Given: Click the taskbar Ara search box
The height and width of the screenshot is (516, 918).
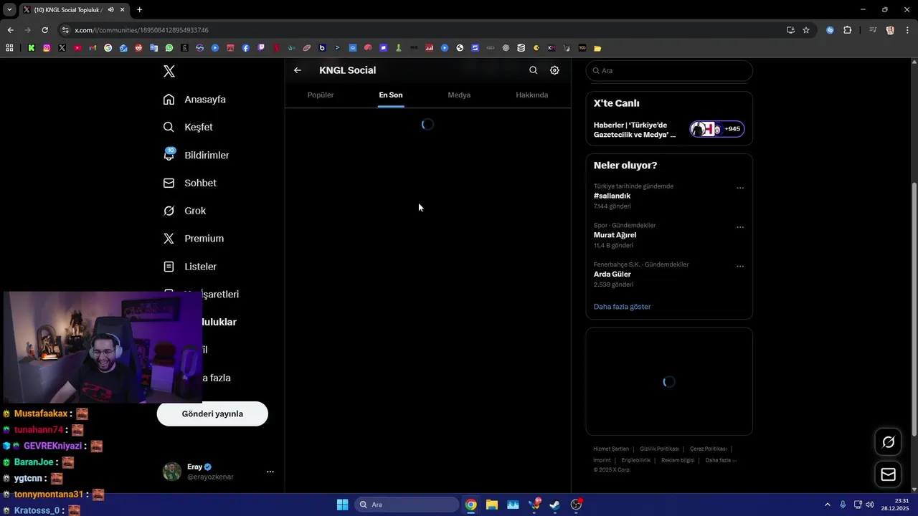Looking at the screenshot, I should click(x=407, y=505).
